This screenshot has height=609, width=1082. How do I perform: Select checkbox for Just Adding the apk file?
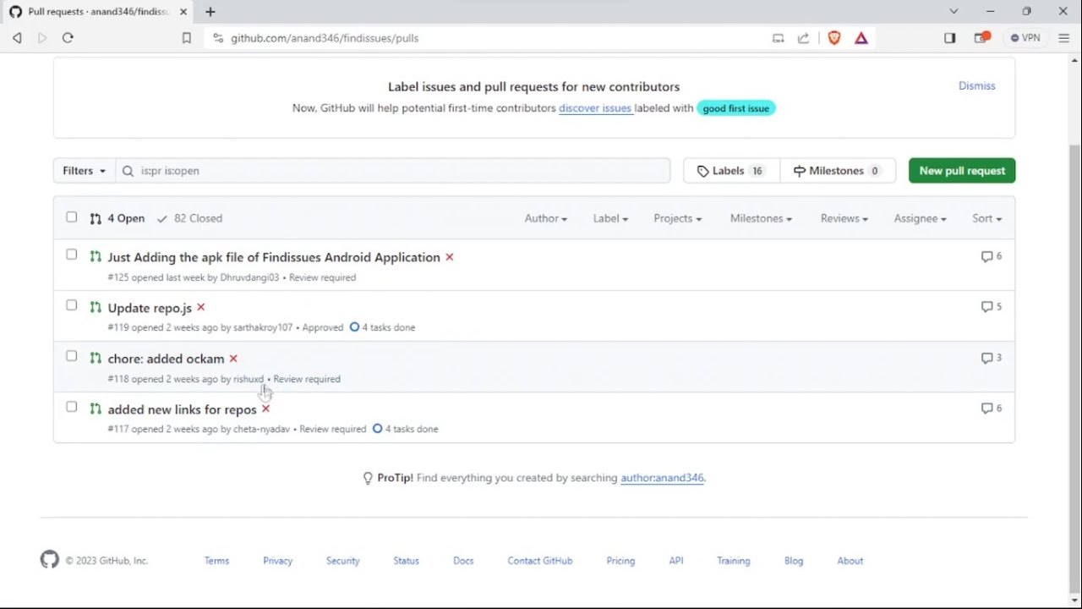tap(72, 255)
